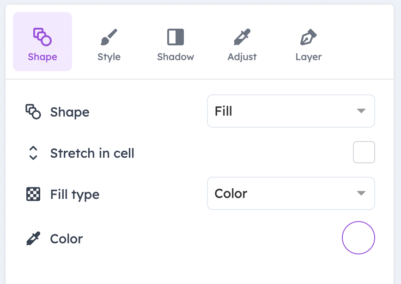The image size is (401, 284).
Task: Enable the Stretch in cell checkbox
Action: (364, 152)
